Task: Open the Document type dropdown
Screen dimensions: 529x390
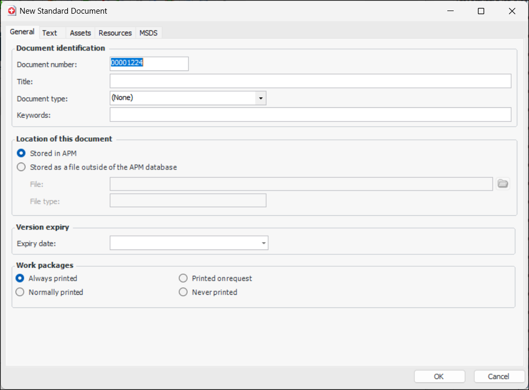Action: tap(260, 98)
